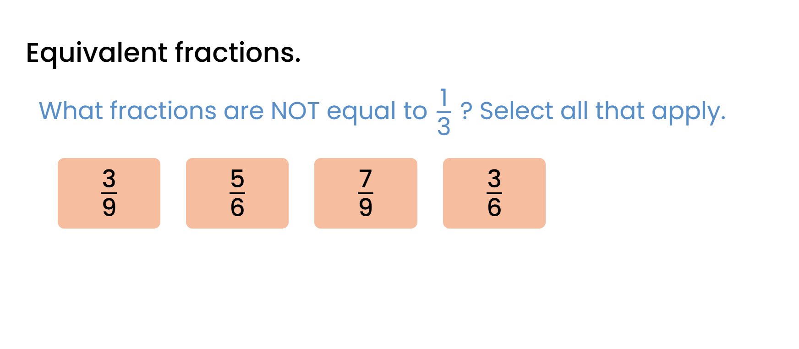This screenshot has width=799, height=349.
Task: Click the question mark after 1/3
Action: point(466,111)
